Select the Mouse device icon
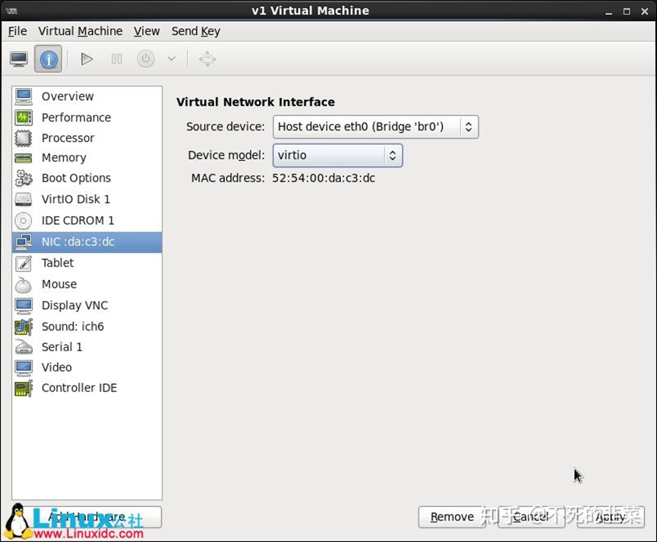This screenshot has width=657, height=542. [x=24, y=285]
